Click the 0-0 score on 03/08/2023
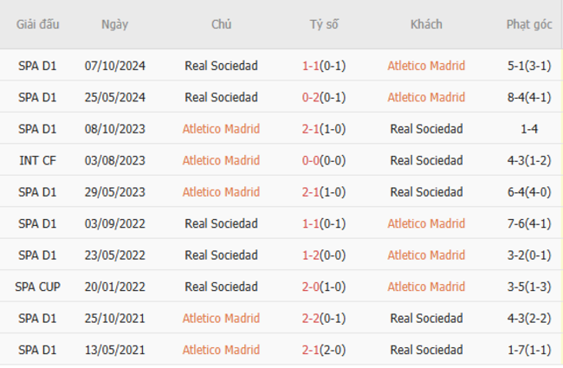Screen dimensions: 563x368 click(x=311, y=160)
